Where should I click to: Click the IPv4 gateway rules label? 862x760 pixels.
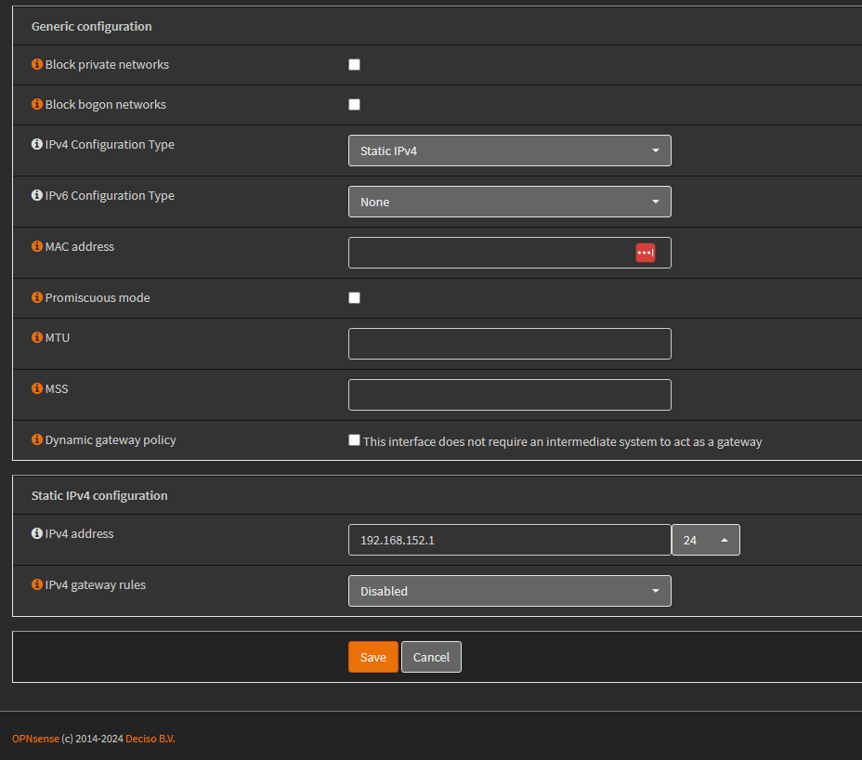click(95, 584)
